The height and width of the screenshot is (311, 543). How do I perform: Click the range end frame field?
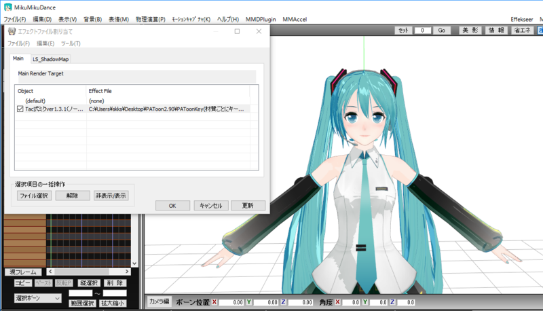[115, 293]
